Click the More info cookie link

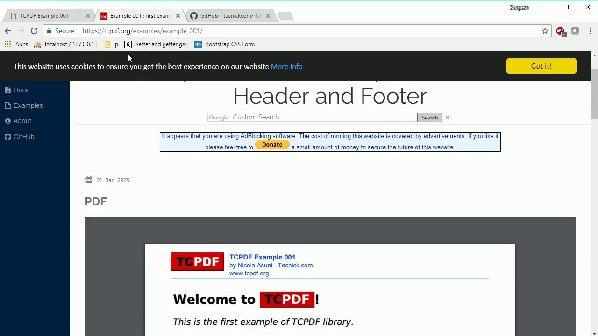tap(286, 66)
